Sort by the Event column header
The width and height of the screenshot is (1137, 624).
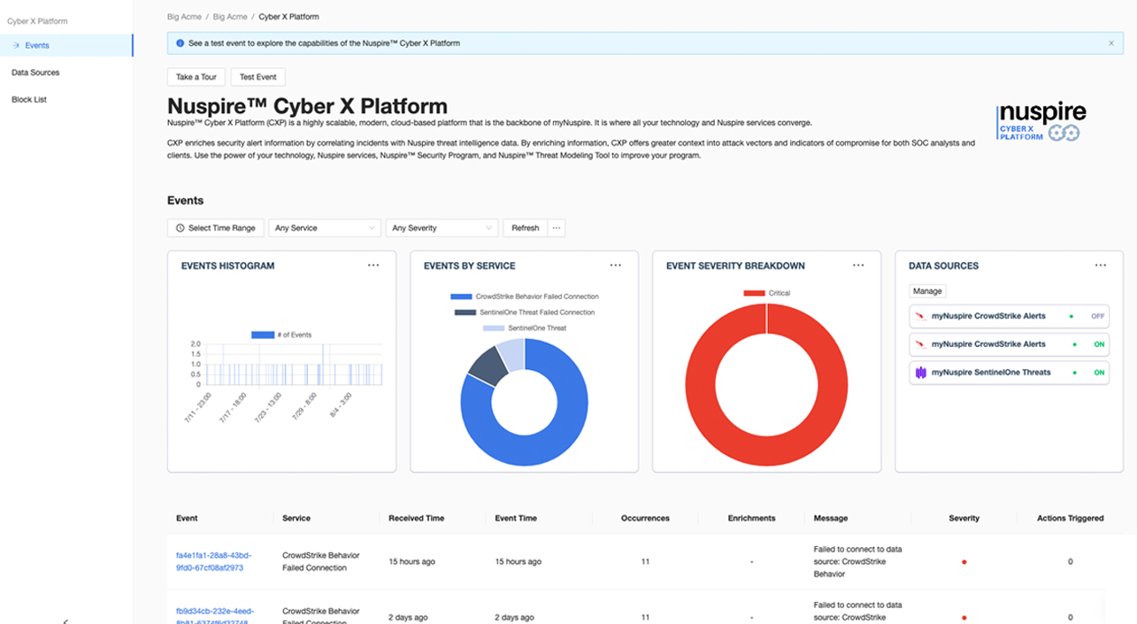[187, 518]
